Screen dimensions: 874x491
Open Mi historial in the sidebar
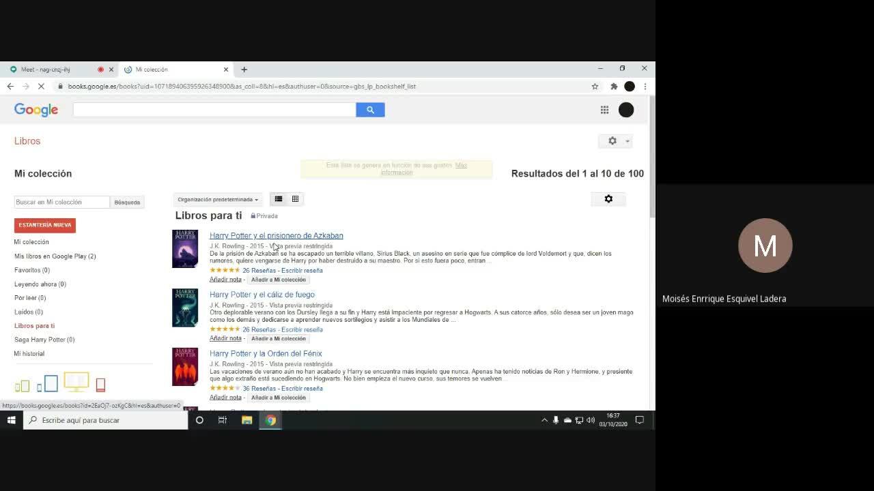point(29,354)
